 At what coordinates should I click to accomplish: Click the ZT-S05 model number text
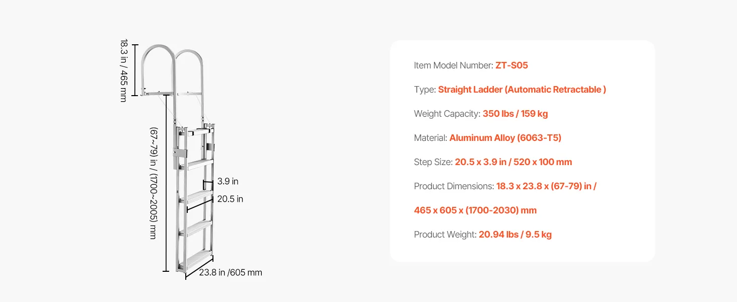point(511,65)
